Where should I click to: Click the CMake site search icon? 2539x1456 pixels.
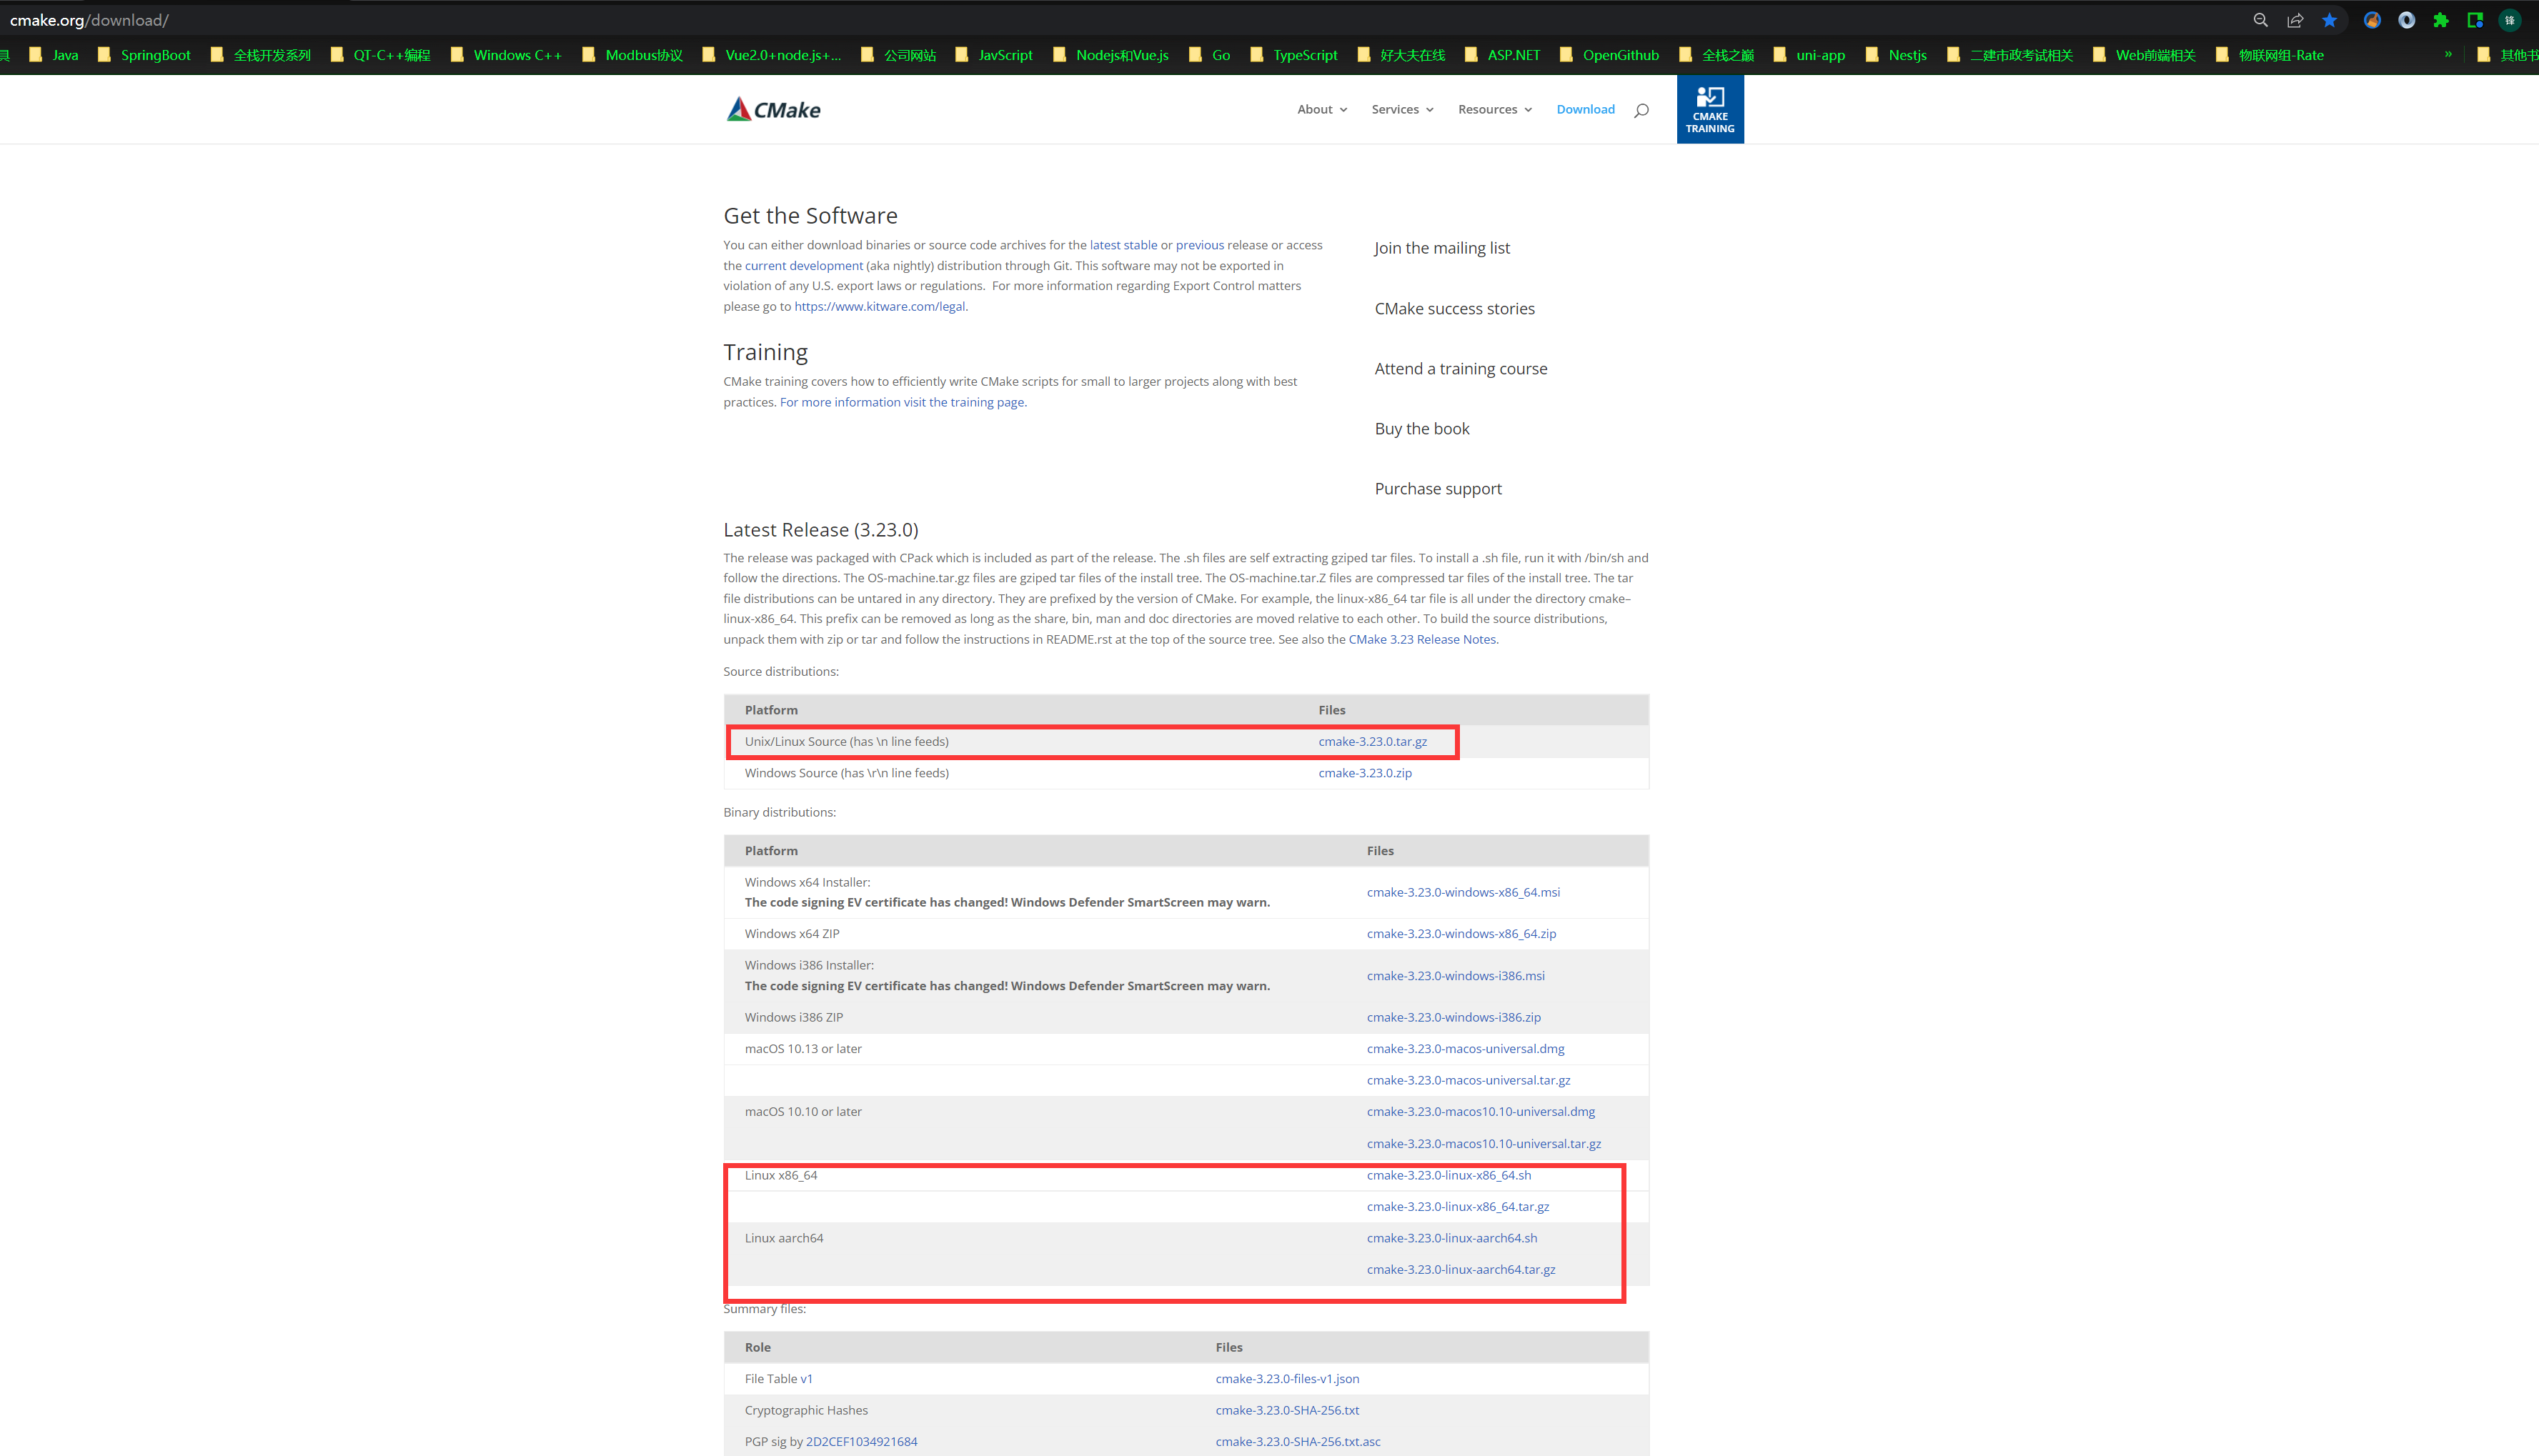(x=1641, y=110)
